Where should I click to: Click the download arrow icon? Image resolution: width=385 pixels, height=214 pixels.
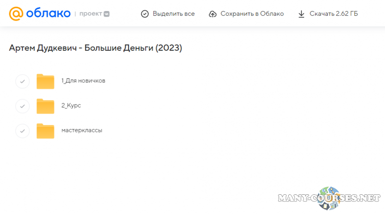tap(301, 14)
